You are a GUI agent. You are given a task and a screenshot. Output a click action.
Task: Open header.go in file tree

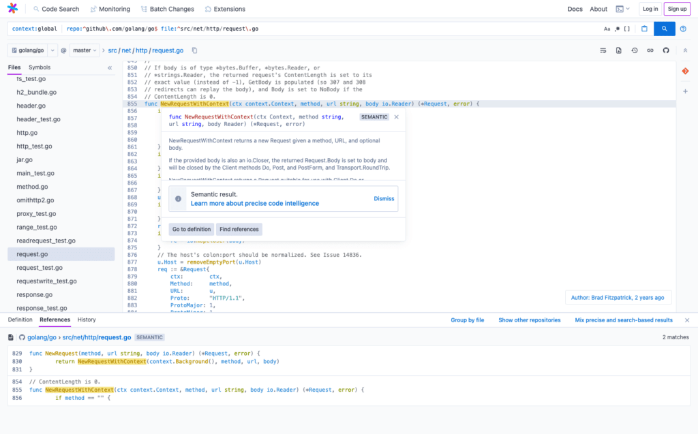31,106
